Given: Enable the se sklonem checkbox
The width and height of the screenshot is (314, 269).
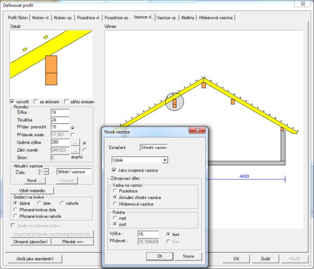Looking at the screenshot, I should pyautogui.click(x=36, y=102).
